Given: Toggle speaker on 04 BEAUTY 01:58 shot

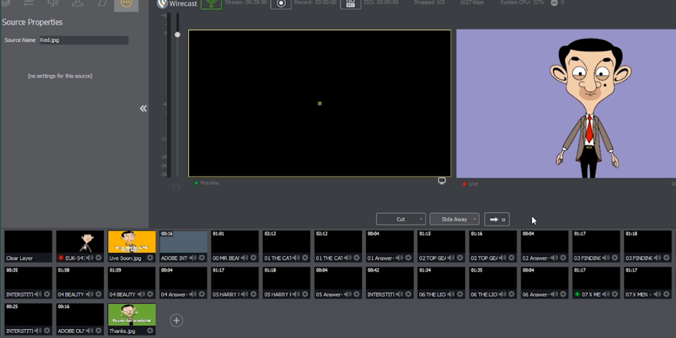Looking at the screenshot, I should pos(89,294).
